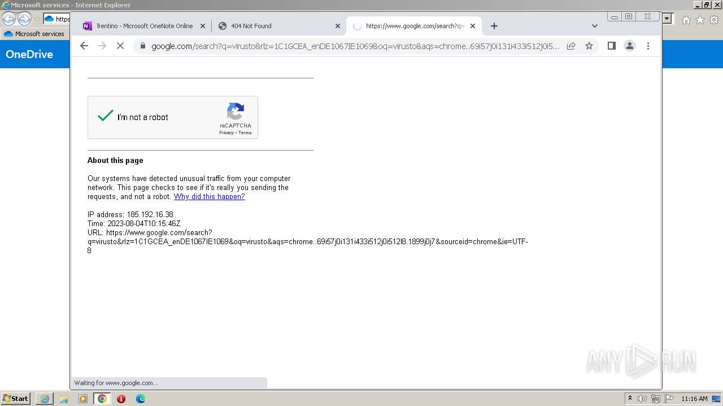Bookmark this page with star icon
The width and height of the screenshot is (723, 406).
[589, 46]
